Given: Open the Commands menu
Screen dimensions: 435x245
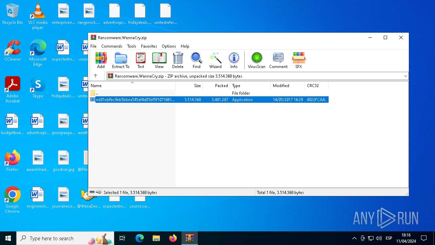Looking at the screenshot, I should tap(112, 46).
